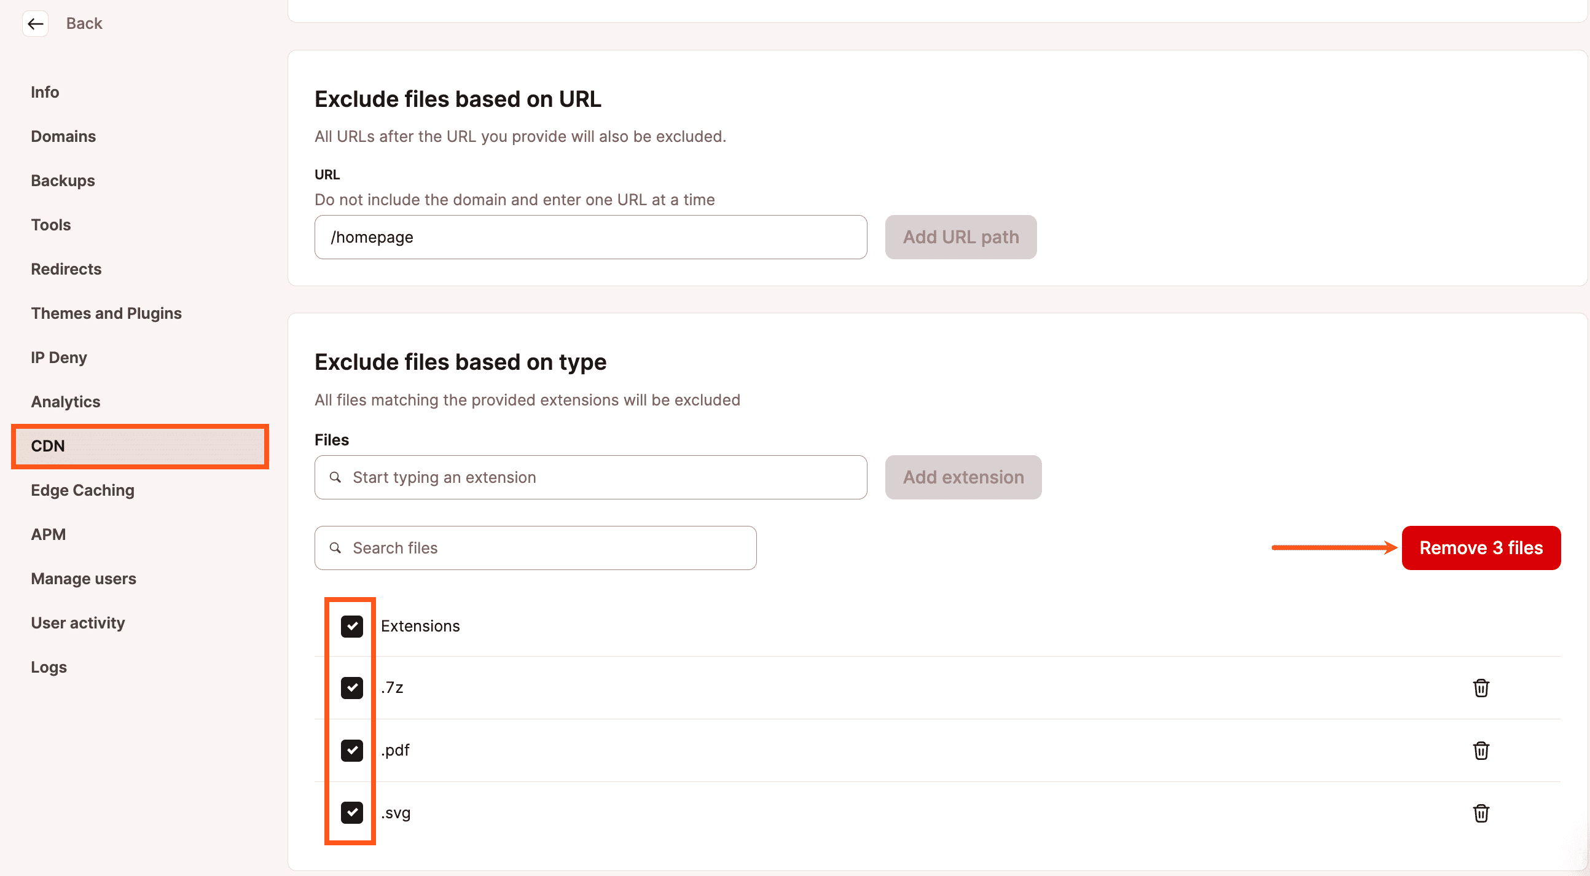Click the search magnifier in Search files

coord(337,547)
